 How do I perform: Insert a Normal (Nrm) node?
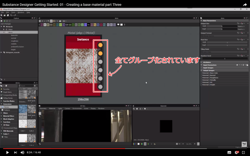[x=85, y=25]
